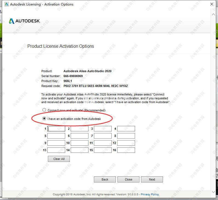Click activation code field 9
The image size is (218, 200).
click(56, 143)
